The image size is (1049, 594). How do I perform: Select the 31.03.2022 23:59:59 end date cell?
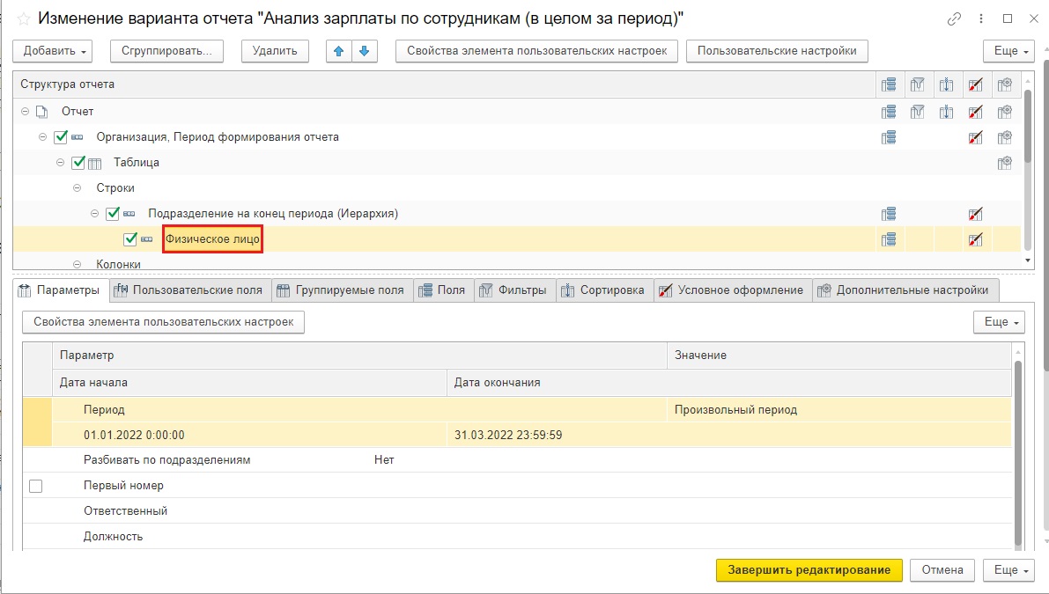tap(728, 435)
